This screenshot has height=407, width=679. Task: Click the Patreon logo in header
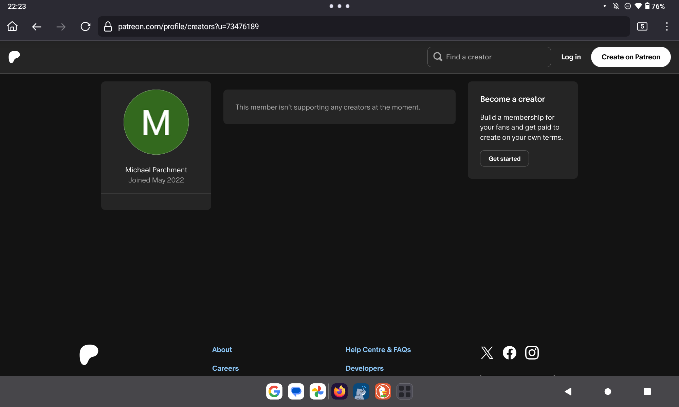point(14,57)
